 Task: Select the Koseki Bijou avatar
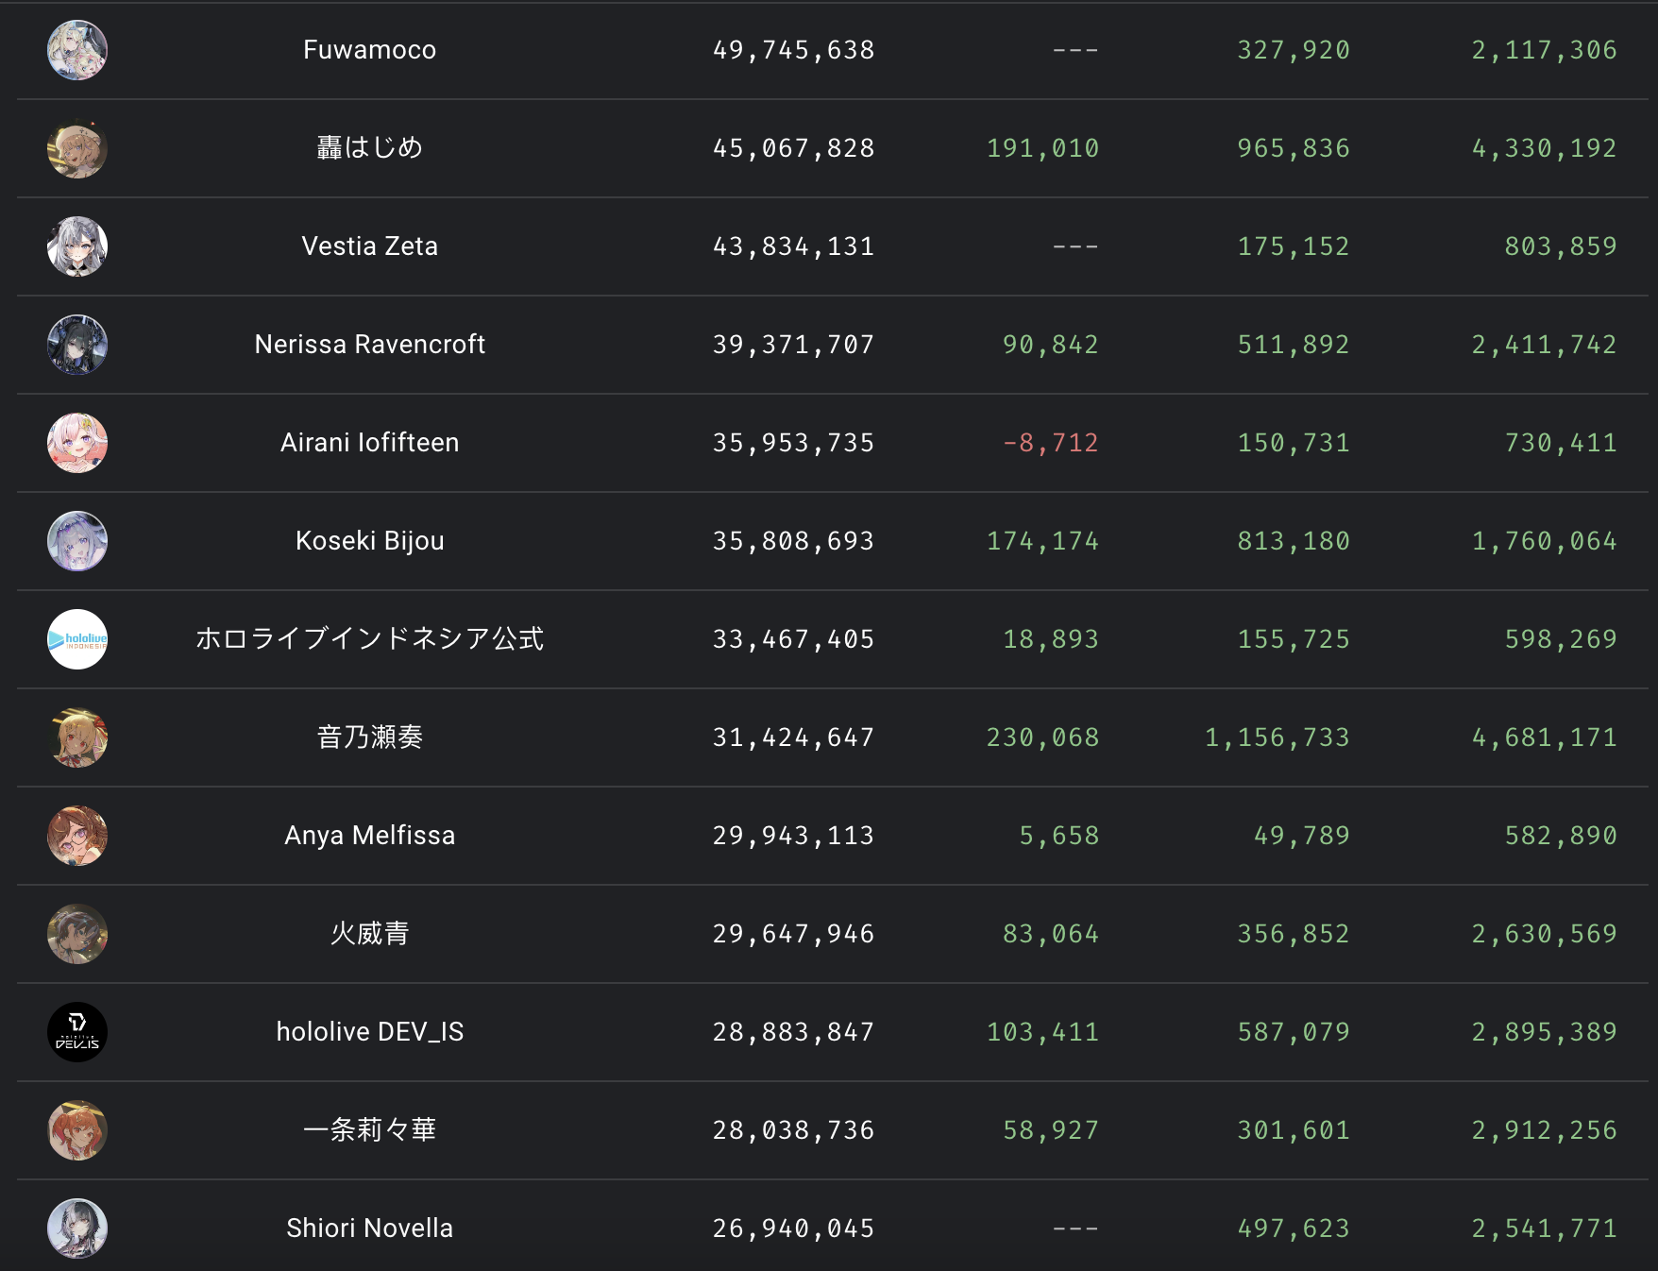click(77, 541)
